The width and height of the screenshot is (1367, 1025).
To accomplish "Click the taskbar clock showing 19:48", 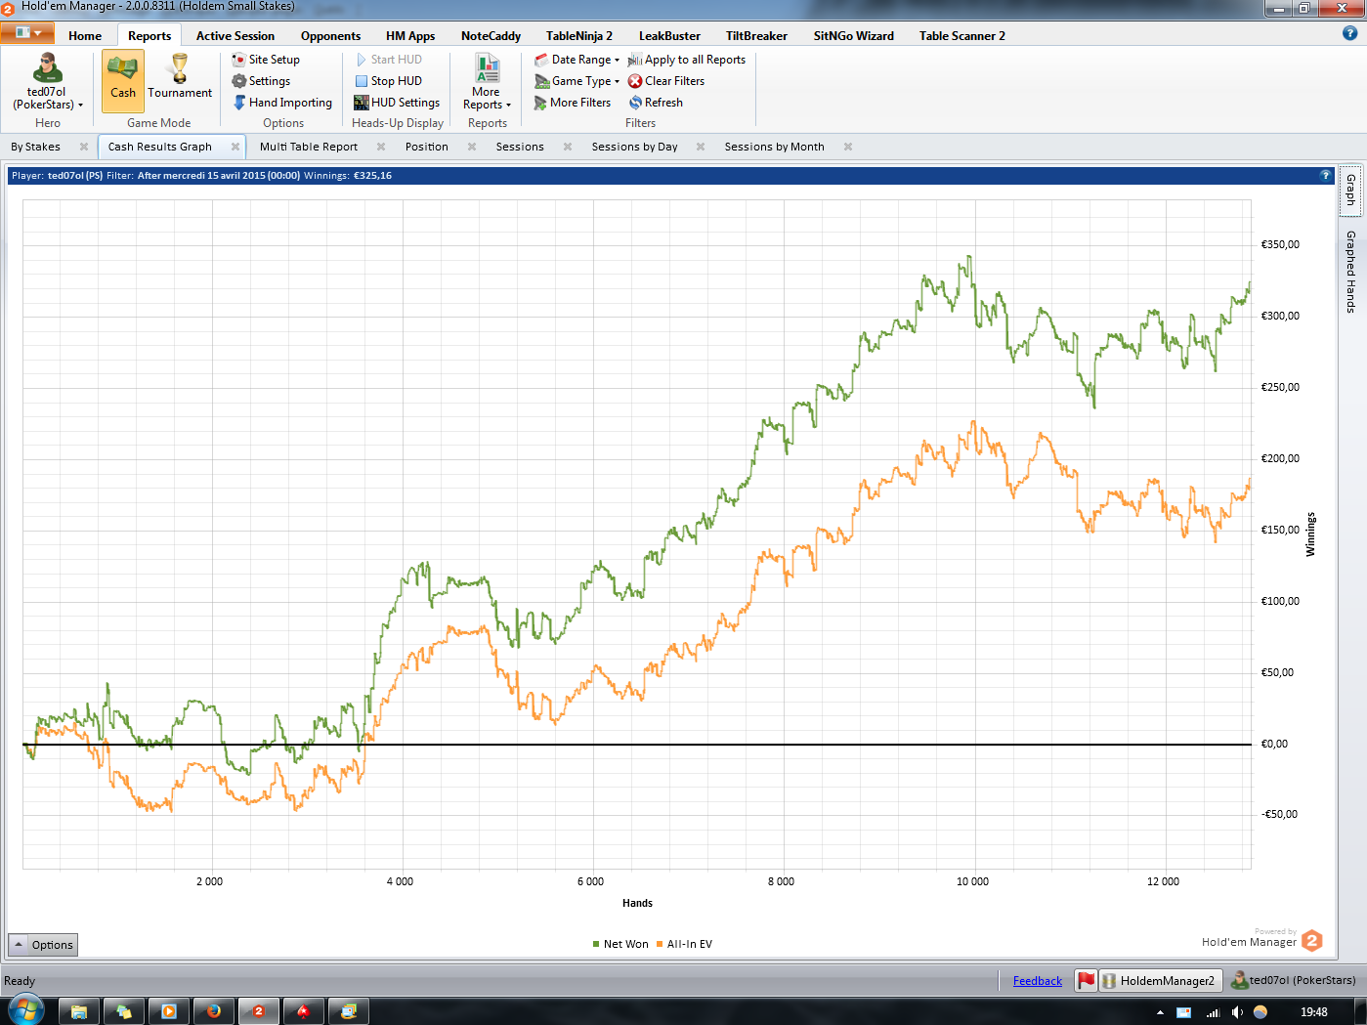I will (x=1314, y=1012).
